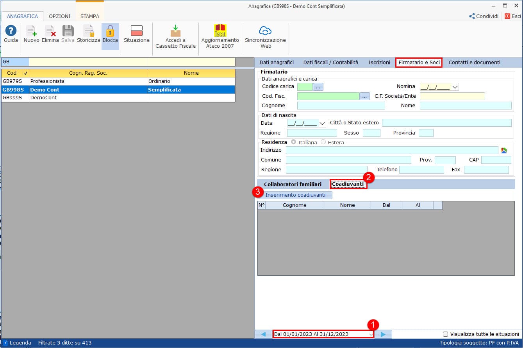Click the Dal header in coadiuvanti grid
The image size is (523, 348).
tap(386, 205)
